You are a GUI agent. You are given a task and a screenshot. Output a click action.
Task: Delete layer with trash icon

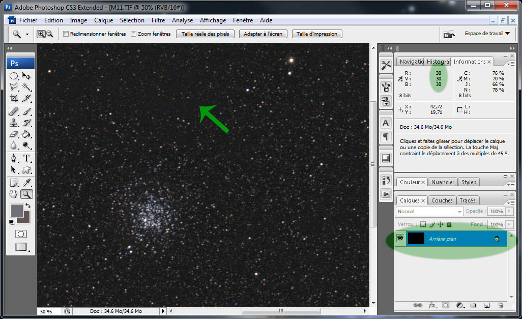tap(500, 305)
